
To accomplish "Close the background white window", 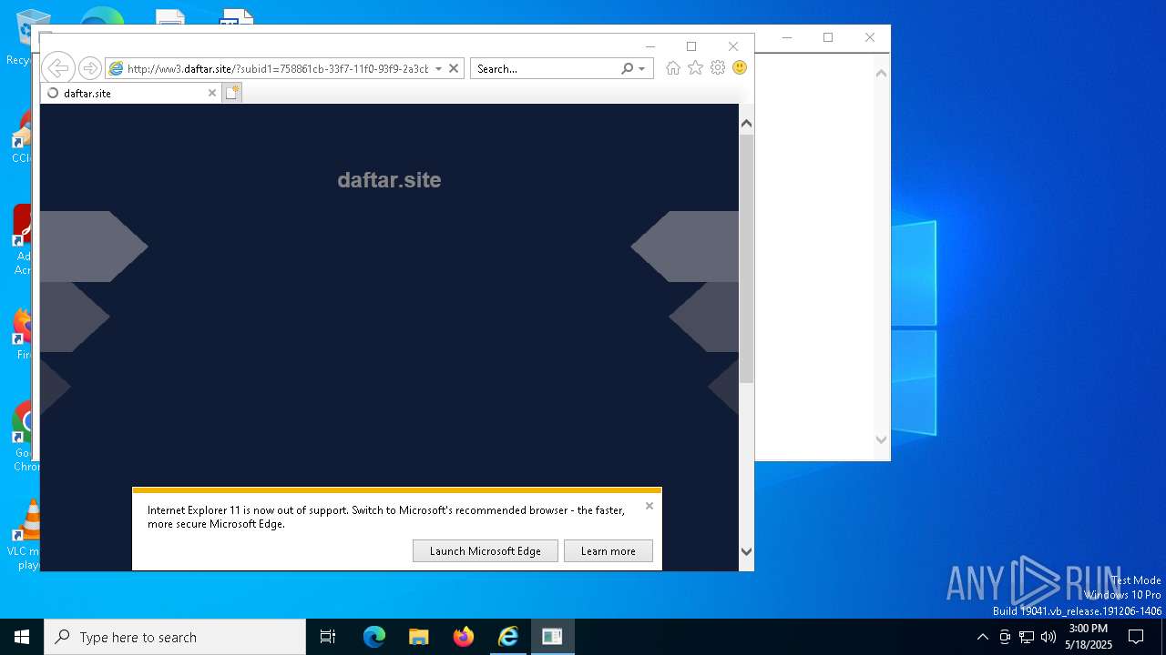I will pos(870,37).
